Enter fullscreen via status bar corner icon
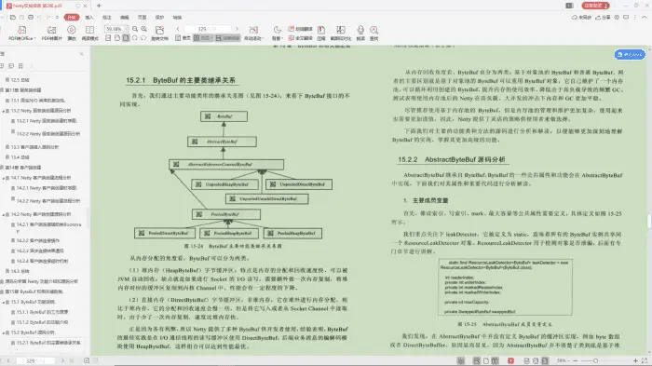This screenshot has height=366, width=652. click(645, 360)
